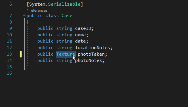Open the 4 references CodeLens link

pos(37,11)
